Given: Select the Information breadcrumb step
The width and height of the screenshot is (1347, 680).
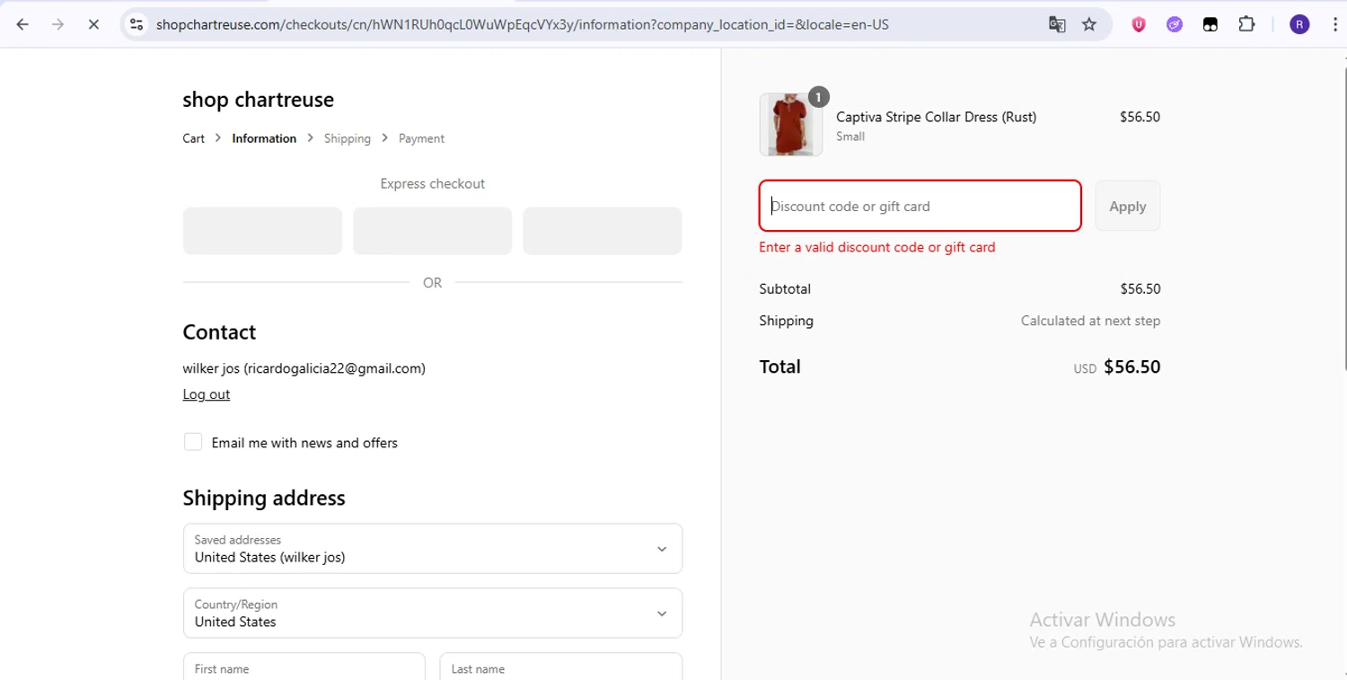Looking at the screenshot, I should [264, 138].
